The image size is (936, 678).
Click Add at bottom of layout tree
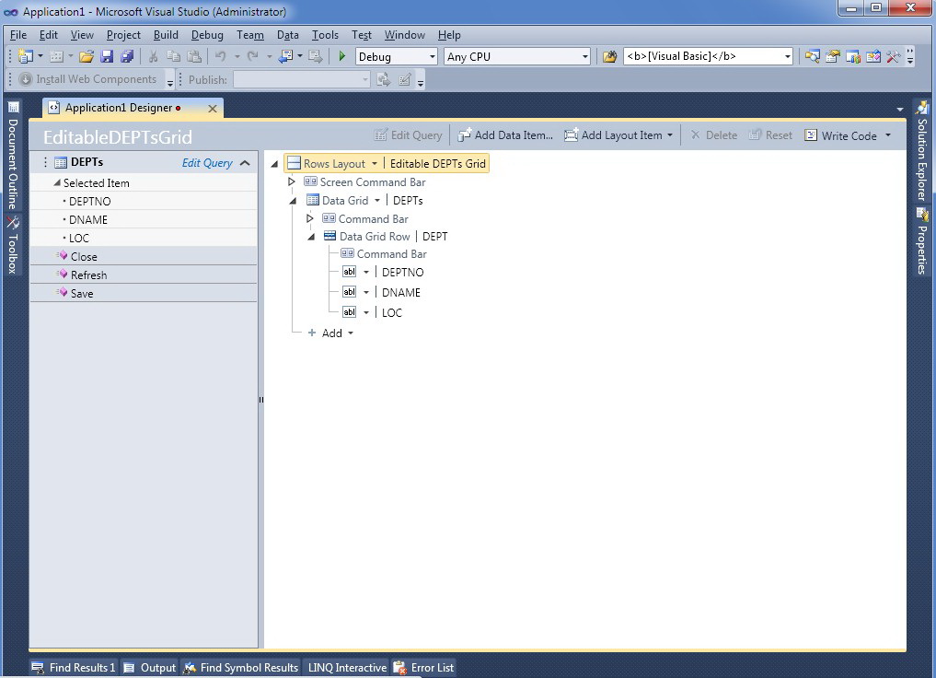[x=331, y=333]
